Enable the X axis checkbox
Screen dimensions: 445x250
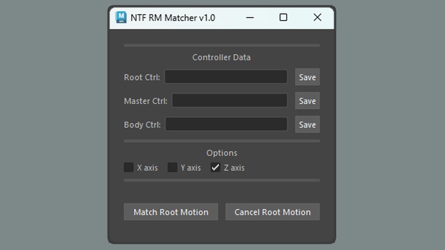point(128,168)
